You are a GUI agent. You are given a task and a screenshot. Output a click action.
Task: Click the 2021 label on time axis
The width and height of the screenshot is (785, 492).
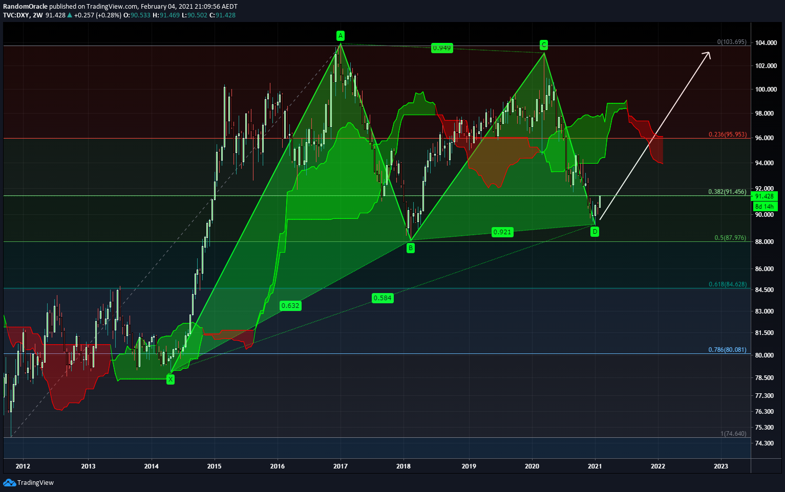(x=595, y=466)
